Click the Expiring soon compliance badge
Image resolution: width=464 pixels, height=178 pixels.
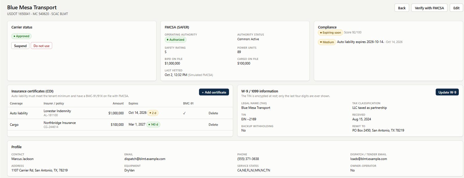coord(331,33)
